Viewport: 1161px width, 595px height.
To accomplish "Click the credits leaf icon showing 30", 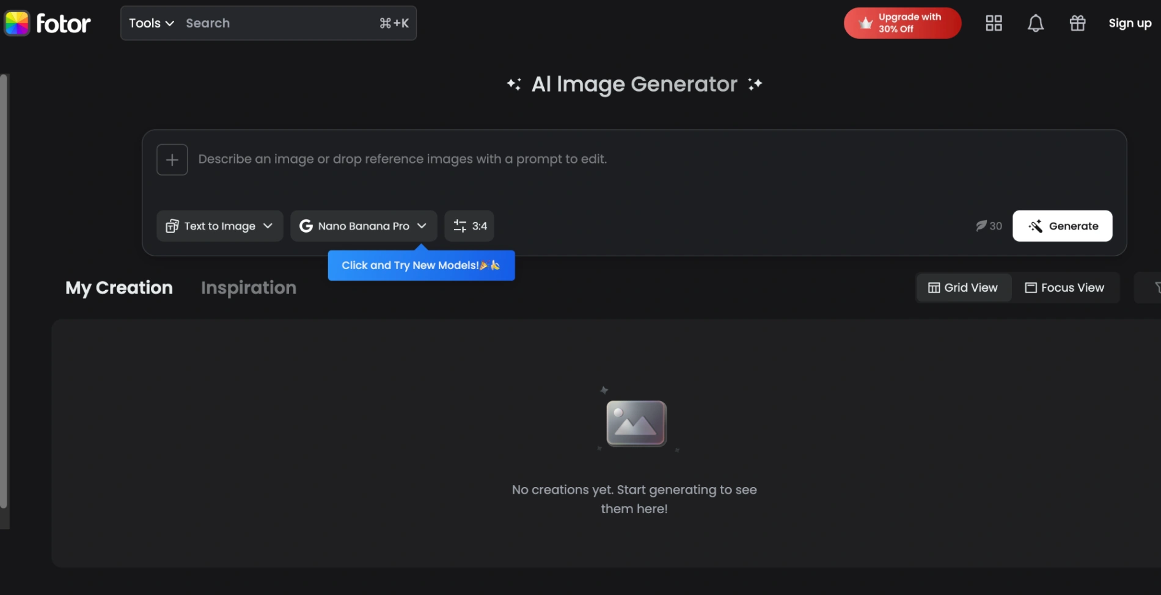I will coord(981,226).
